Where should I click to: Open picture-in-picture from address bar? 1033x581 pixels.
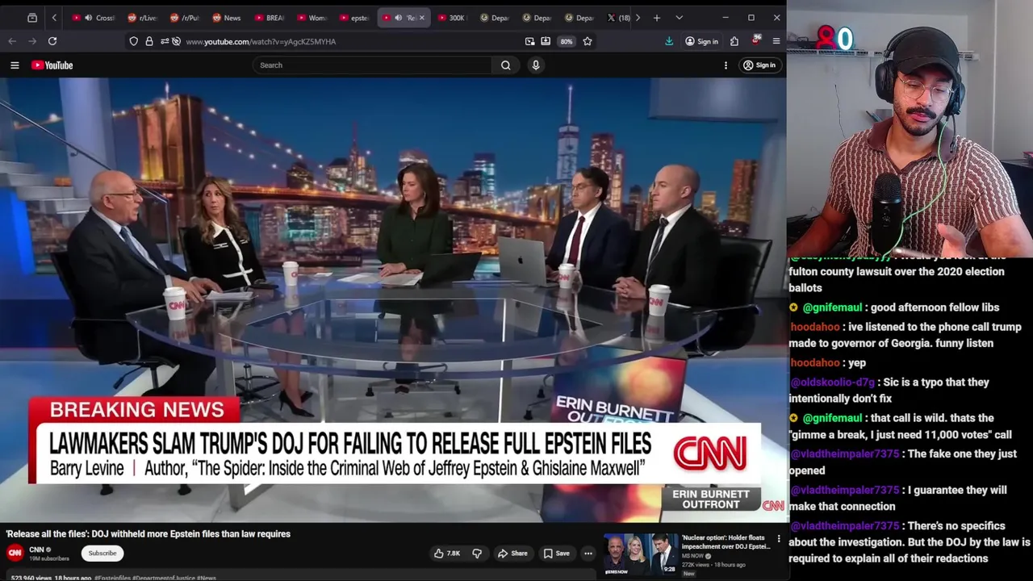(530, 41)
